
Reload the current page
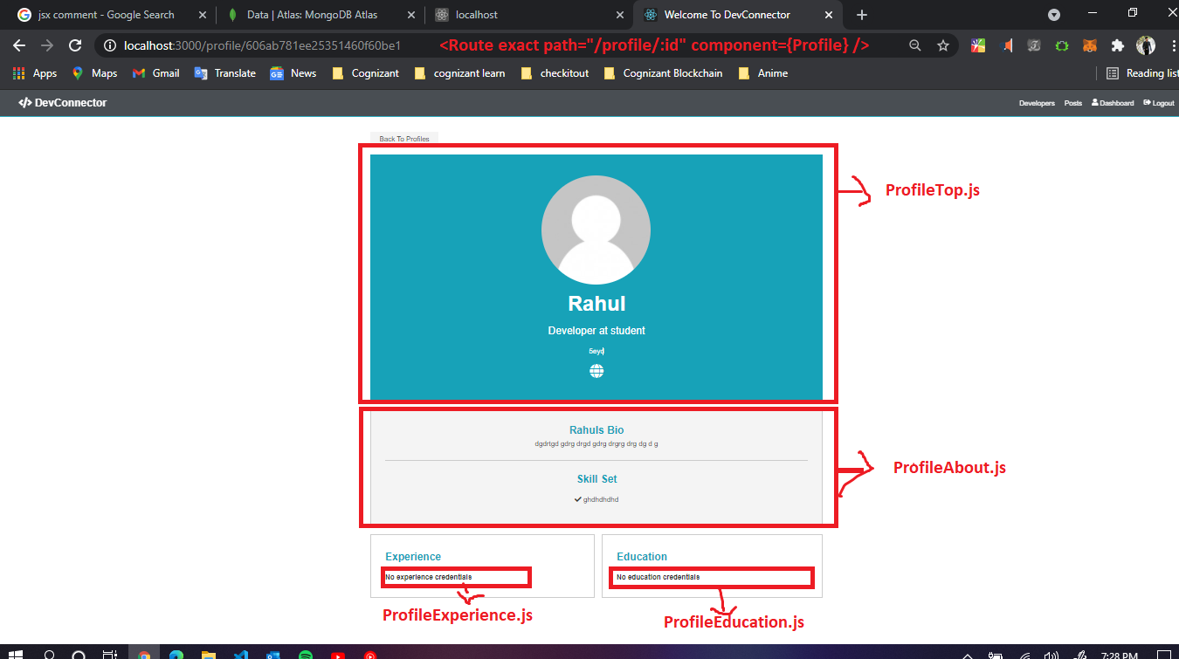click(75, 45)
